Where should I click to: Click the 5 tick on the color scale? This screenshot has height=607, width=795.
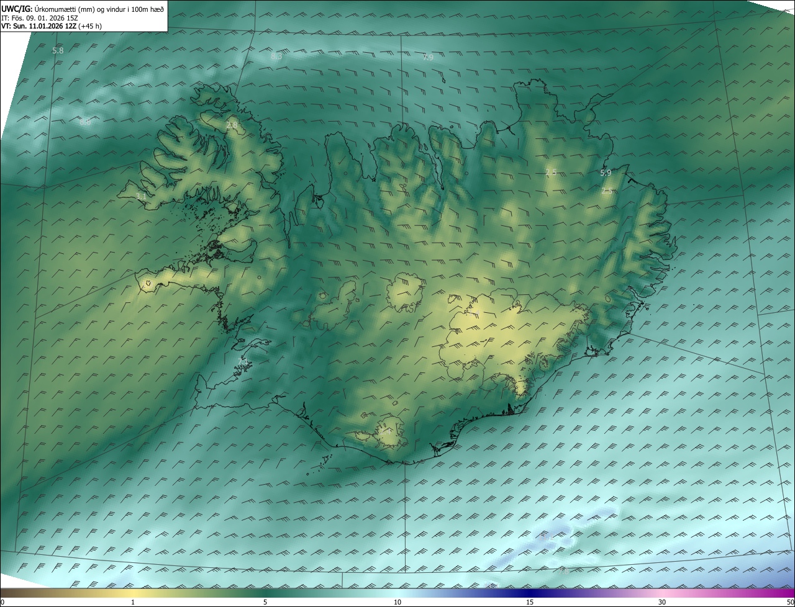tap(265, 602)
